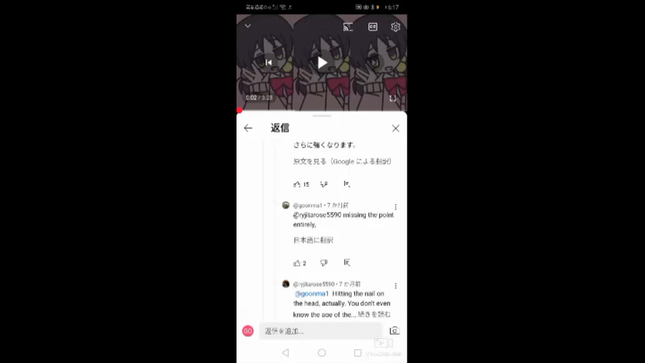Like @goonma1's comment with 2 likes
Screen dimensions: 645x363
point(297,263)
